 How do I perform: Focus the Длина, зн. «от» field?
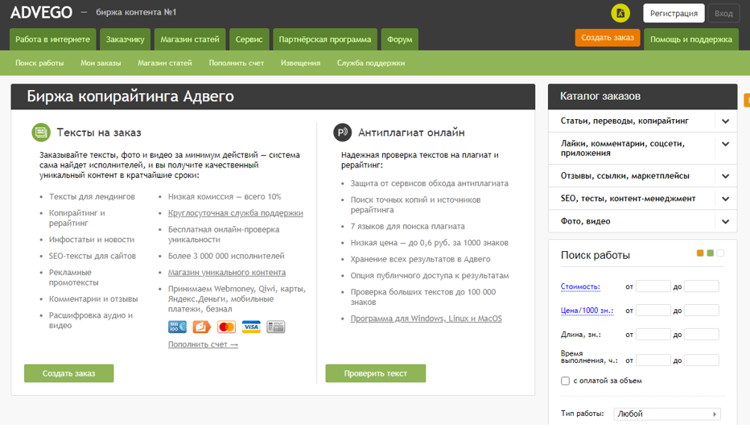click(653, 334)
